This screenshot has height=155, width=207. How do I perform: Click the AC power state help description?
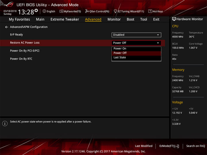tap(51, 122)
